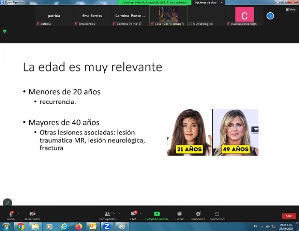Open Firefox from taskbar
Screen dimensions: 299x231
pos(78,226)
